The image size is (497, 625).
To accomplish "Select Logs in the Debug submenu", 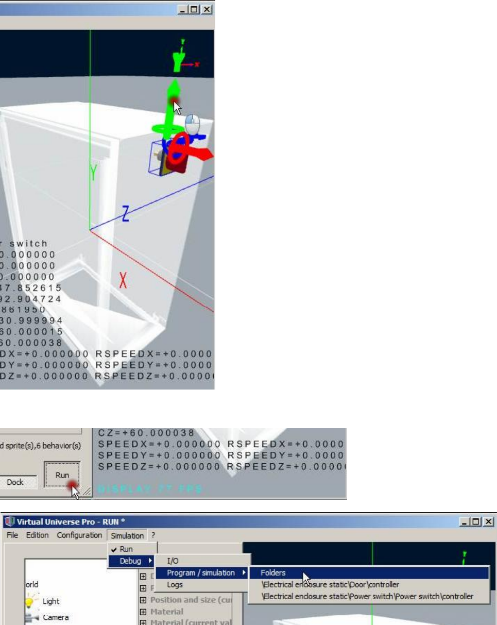I will [202, 584].
